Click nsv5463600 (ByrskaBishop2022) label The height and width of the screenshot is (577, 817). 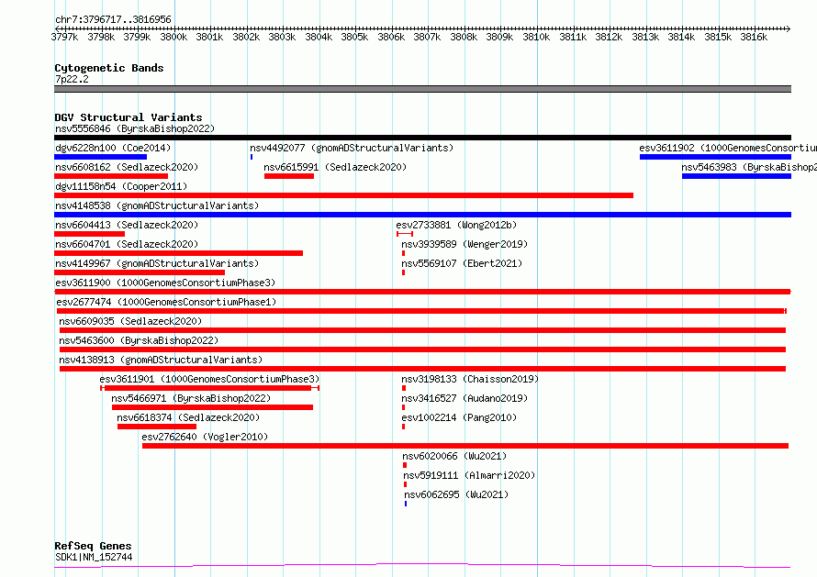[x=139, y=340]
